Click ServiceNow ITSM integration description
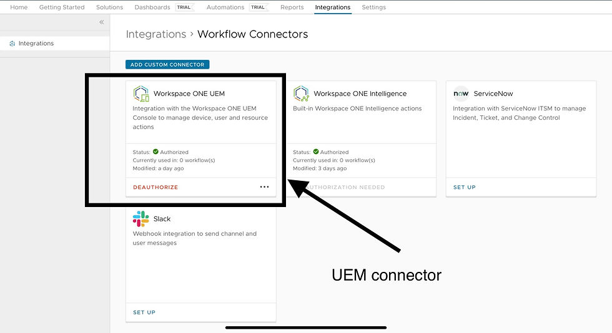612x333 pixels. (519, 113)
